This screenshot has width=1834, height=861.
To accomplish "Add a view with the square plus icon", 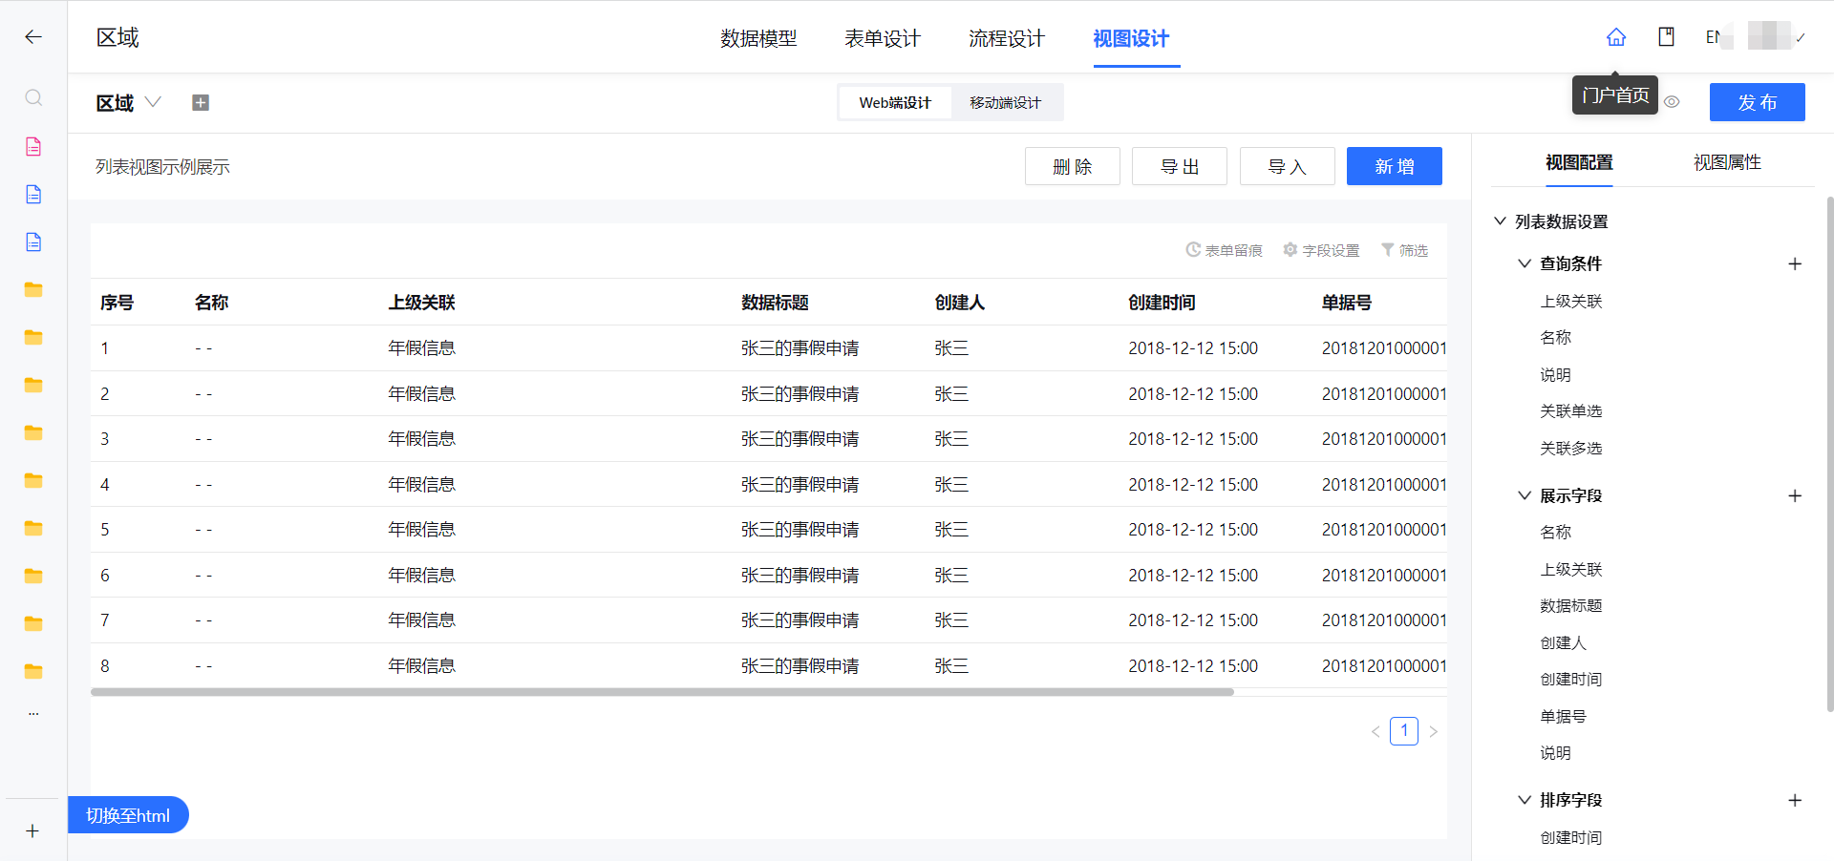I will point(201,102).
